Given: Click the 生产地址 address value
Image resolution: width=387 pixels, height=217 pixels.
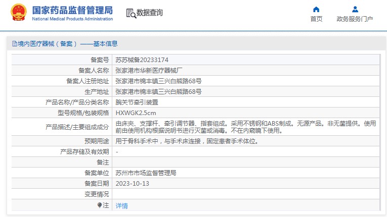Looking at the screenshot, I should [158, 92].
